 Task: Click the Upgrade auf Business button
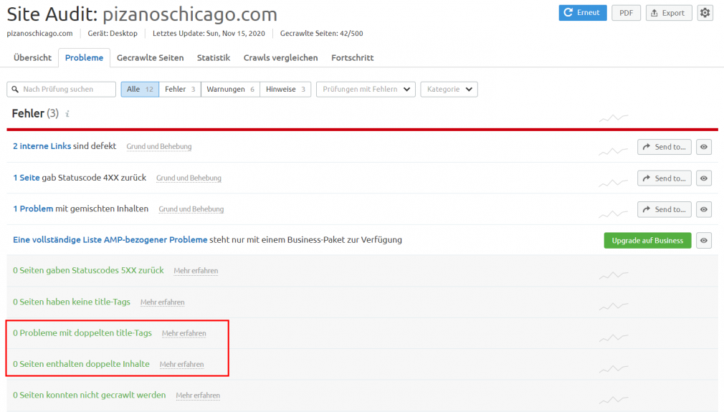[x=647, y=240]
